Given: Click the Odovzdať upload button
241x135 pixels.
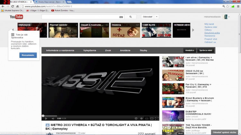Looking at the screenshot, I should (x=147, y=17).
